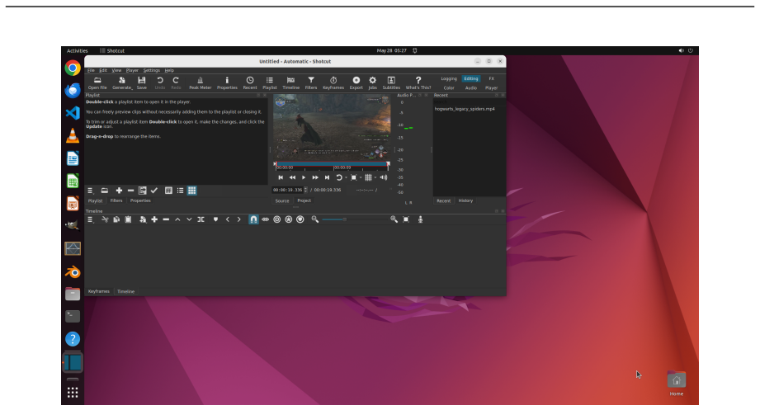Expand the player grid options dropdown
The image size is (760, 410).
pyautogui.click(x=375, y=178)
